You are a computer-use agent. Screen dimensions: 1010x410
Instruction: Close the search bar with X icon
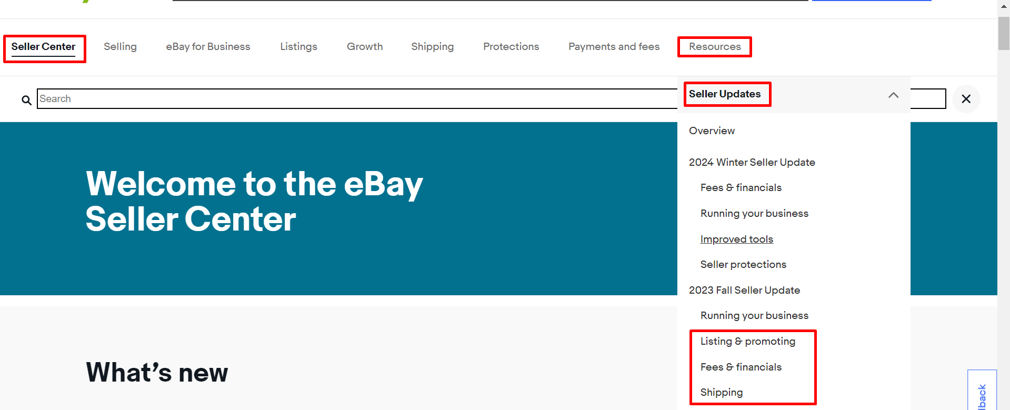tap(966, 99)
